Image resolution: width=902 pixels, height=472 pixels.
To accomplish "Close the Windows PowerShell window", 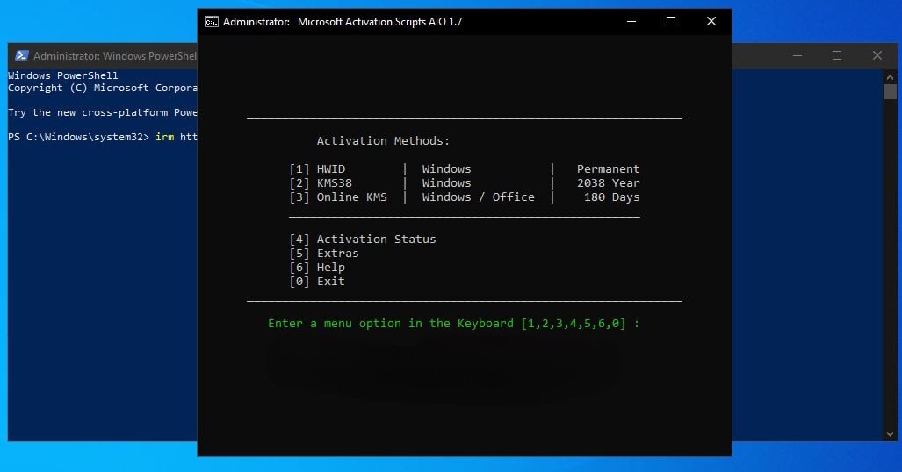I will click(877, 56).
